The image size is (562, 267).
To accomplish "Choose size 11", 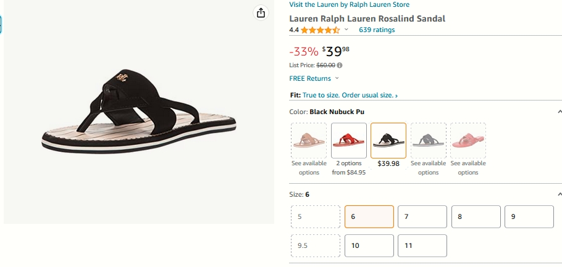I will tap(422, 245).
